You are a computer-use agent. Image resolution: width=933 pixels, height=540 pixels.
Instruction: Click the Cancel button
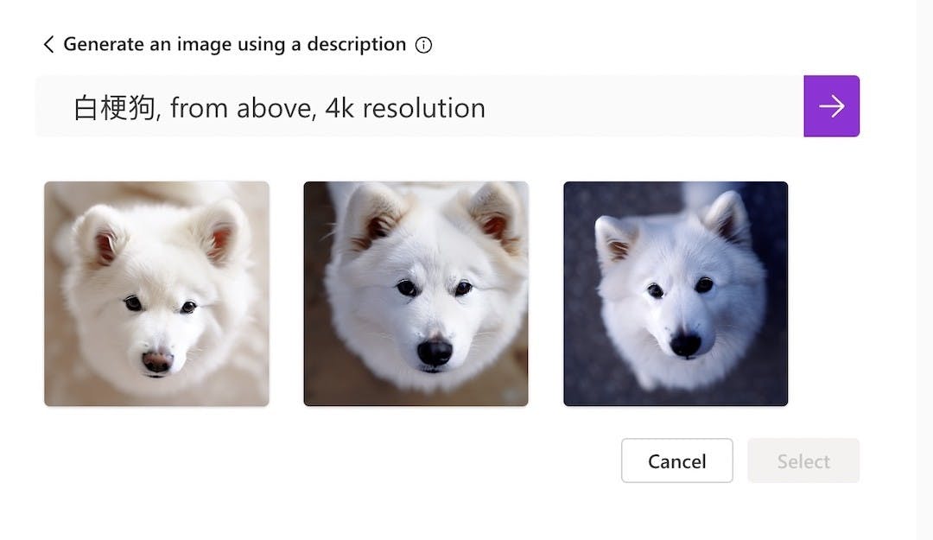[677, 461]
